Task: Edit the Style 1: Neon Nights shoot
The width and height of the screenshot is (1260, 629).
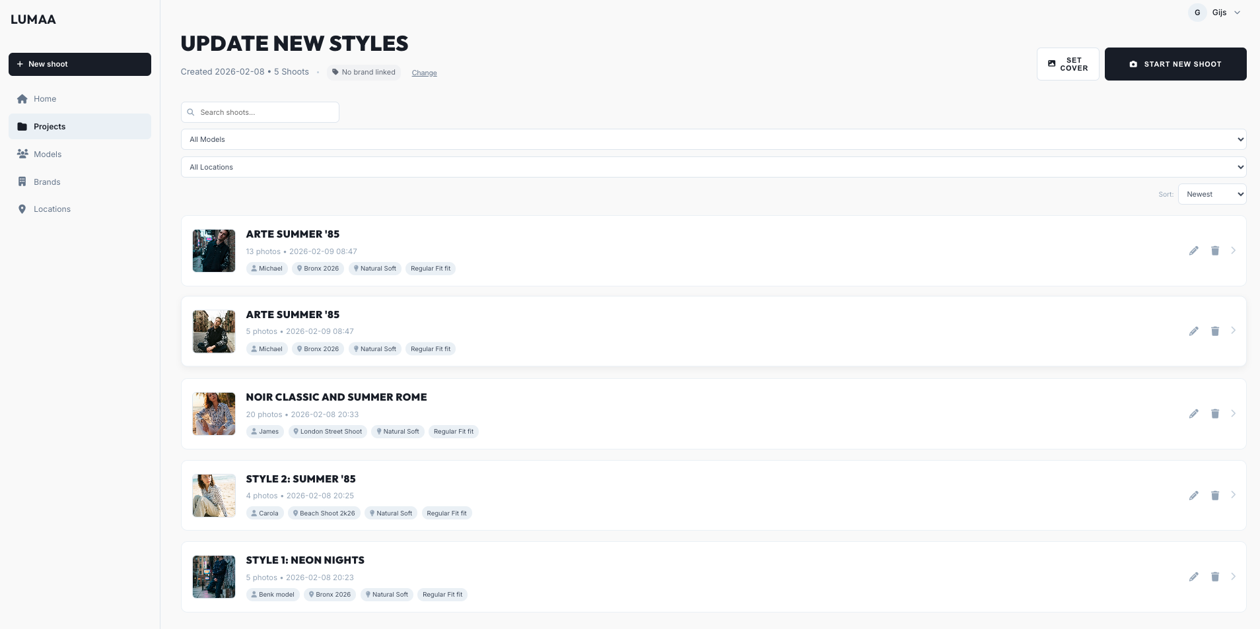Action: point(1193,577)
